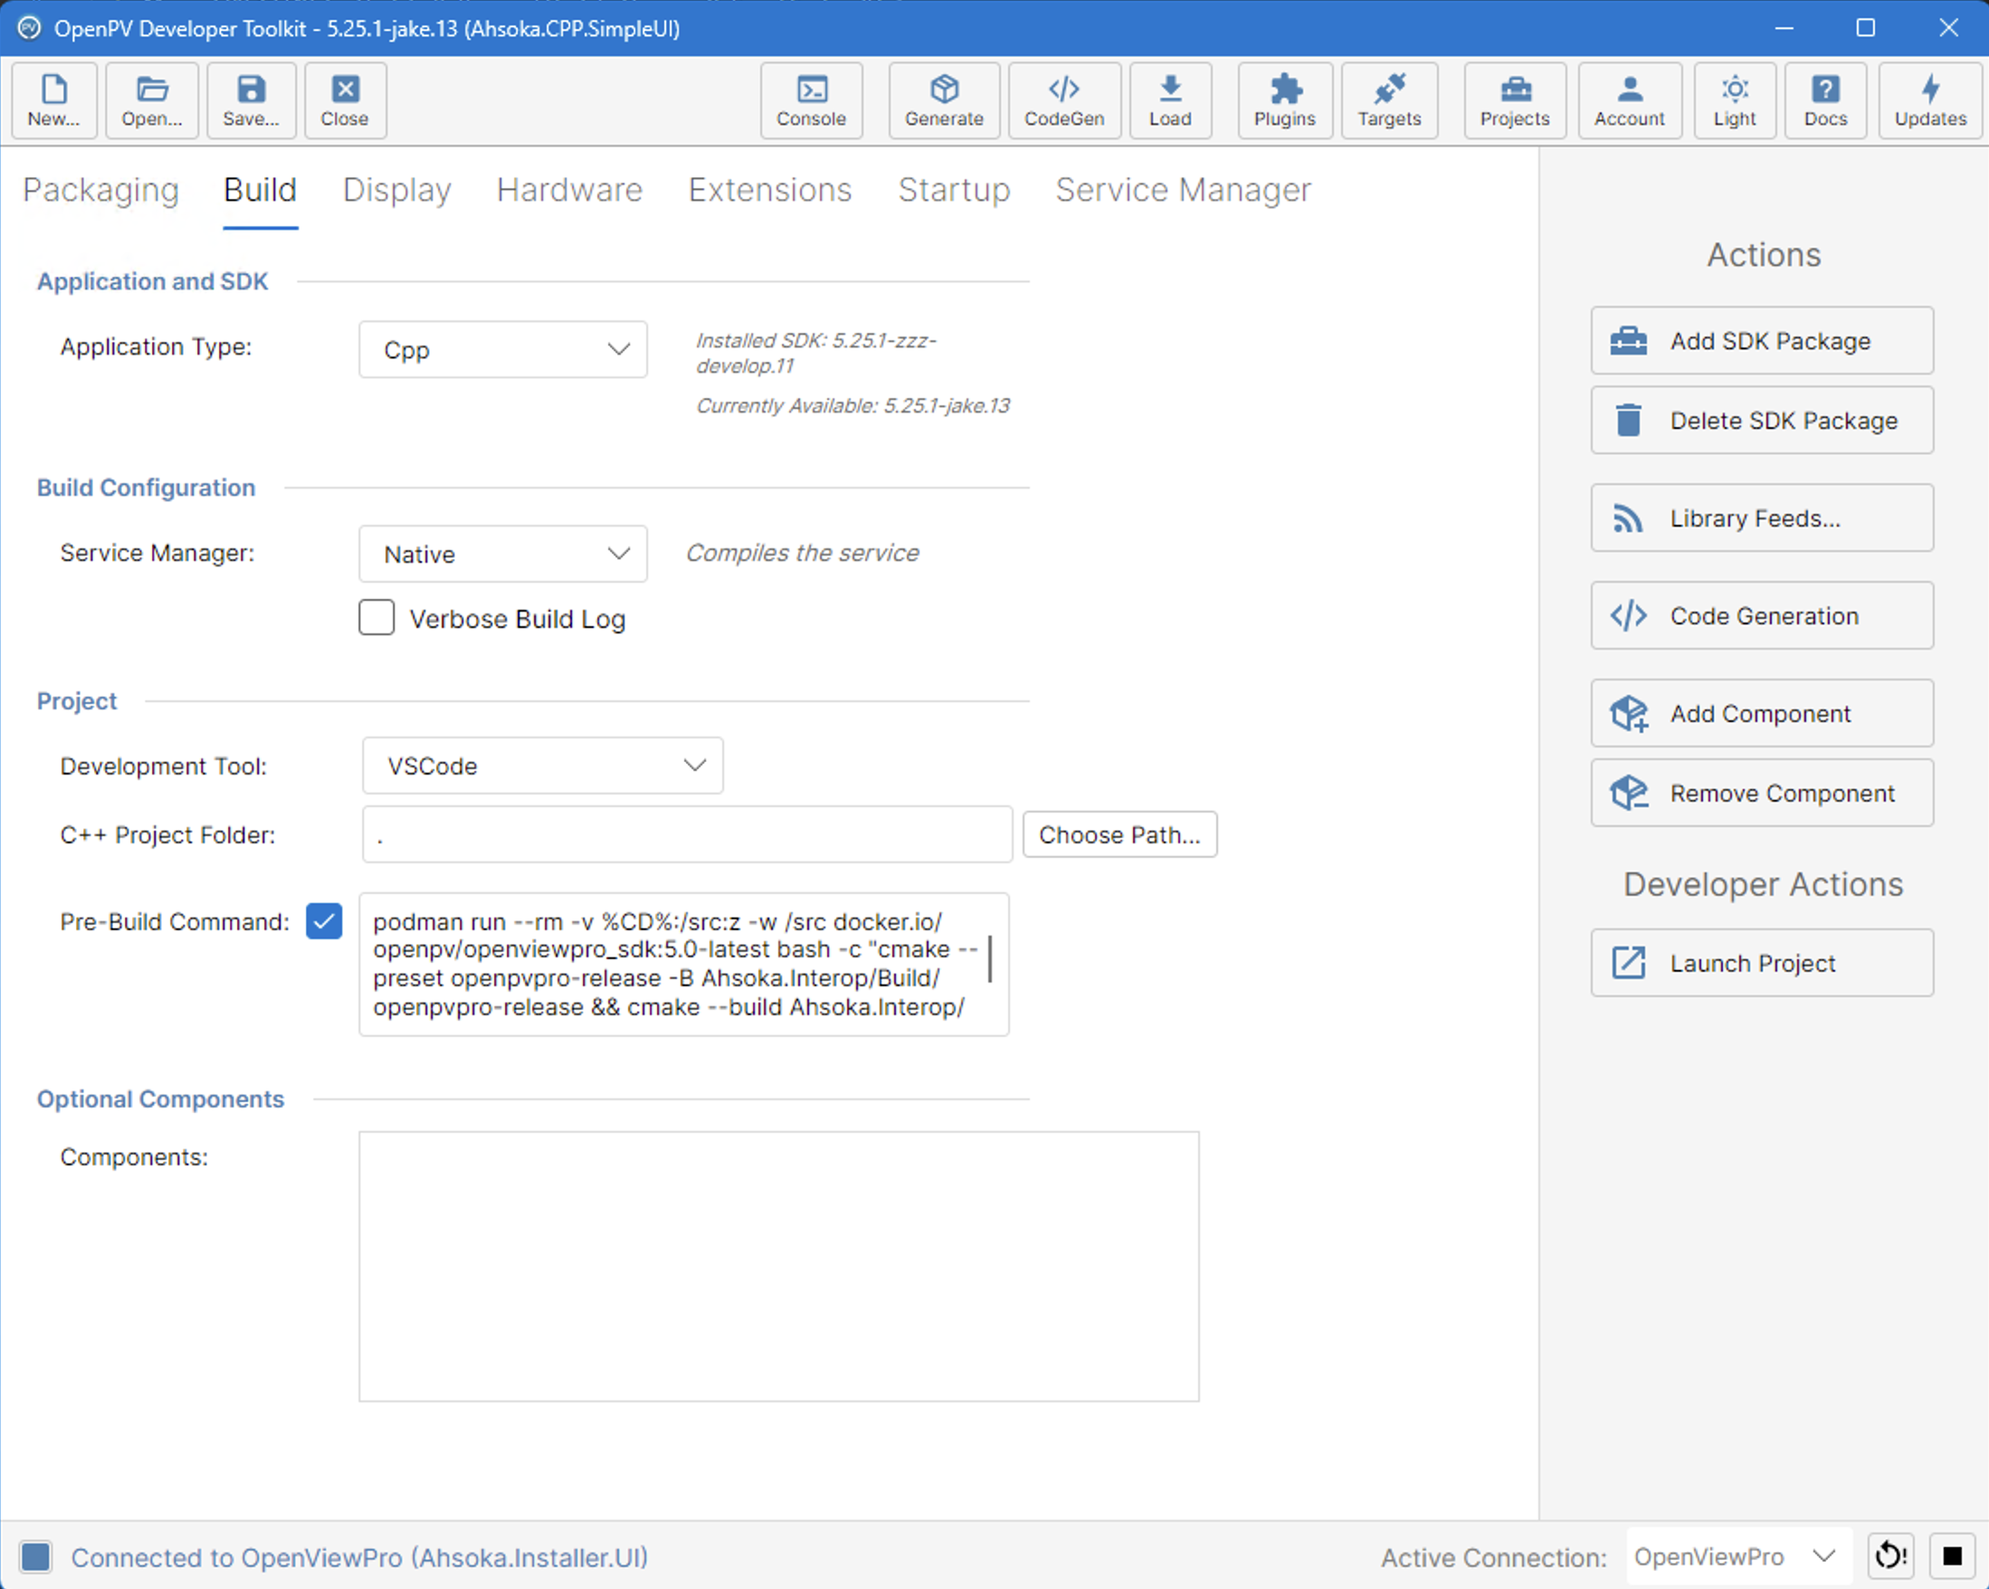Click the C++ Project Folder input field
The width and height of the screenshot is (1989, 1589).
pyautogui.click(x=688, y=834)
